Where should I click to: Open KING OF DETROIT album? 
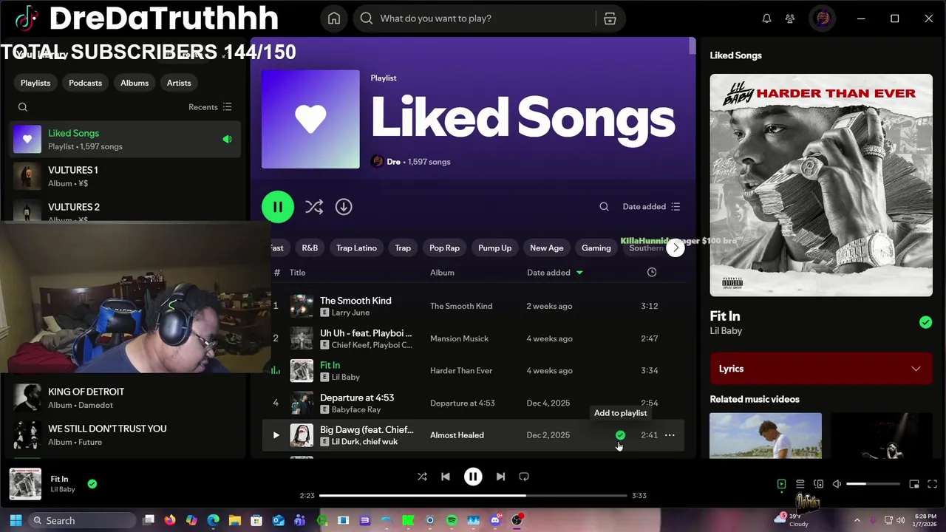(126, 398)
